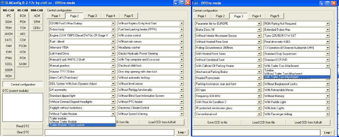Click the ELMConfig app icon in title bar
The image size is (339, 137).
point(3,3)
